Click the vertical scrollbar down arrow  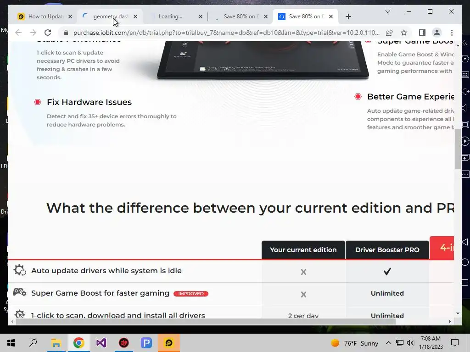(x=458, y=313)
